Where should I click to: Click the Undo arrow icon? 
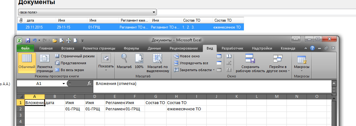click(x=34, y=40)
